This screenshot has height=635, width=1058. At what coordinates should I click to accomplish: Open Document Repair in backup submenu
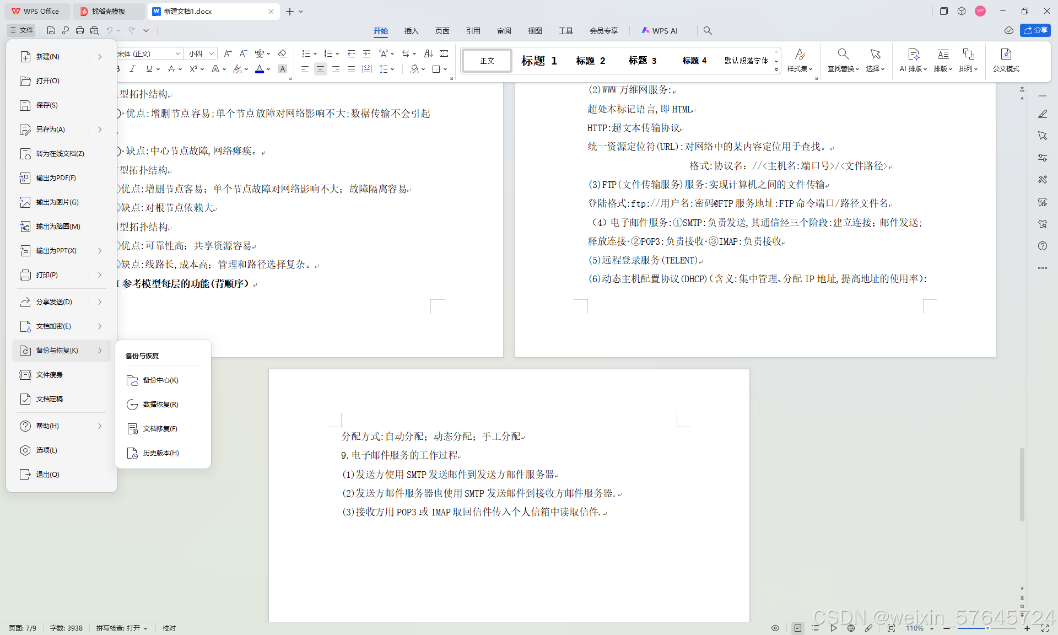pyautogui.click(x=160, y=429)
